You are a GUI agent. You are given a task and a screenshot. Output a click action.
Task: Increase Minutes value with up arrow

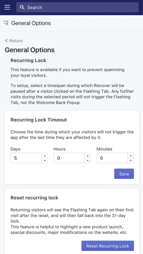coord(131,156)
